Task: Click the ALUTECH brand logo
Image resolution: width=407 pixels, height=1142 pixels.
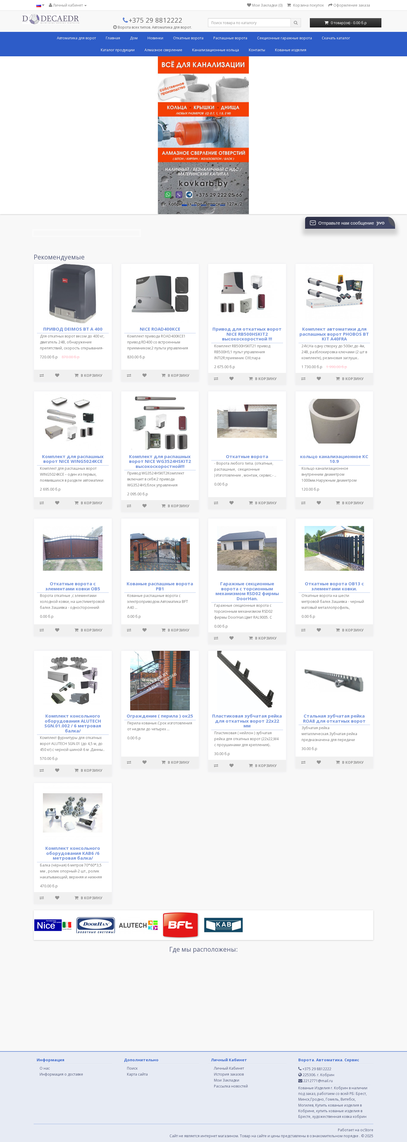Action: tap(138, 925)
